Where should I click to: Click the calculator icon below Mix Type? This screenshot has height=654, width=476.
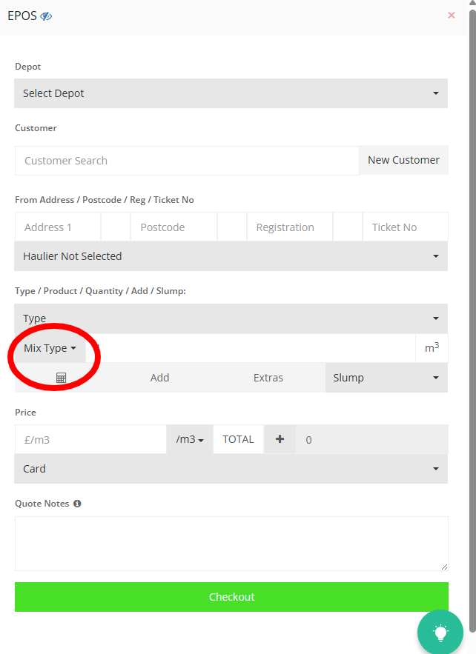[x=61, y=378]
